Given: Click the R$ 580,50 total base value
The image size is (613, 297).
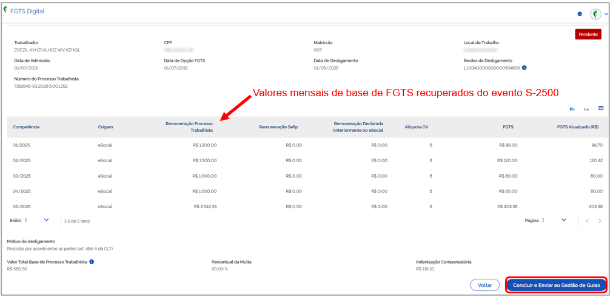Looking at the screenshot, I should click(x=17, y=269).
